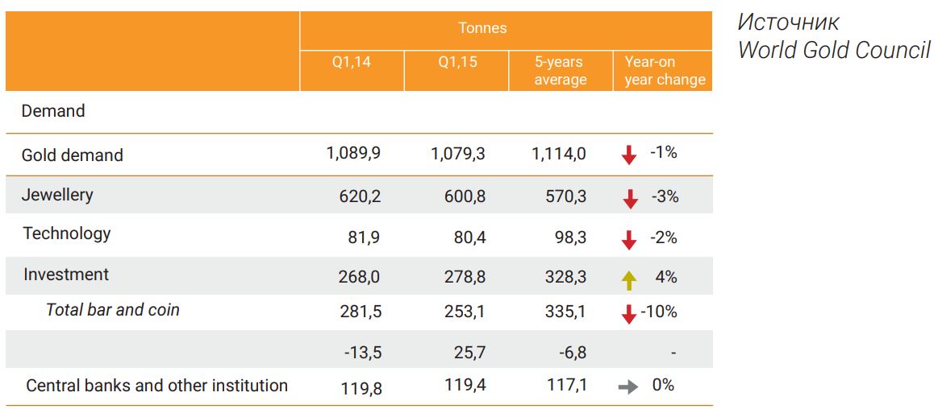Image resolution: width=934 pixels, height=409 pixels.
Task: Click the World Gold Council source text
Action: coord(833,50)
